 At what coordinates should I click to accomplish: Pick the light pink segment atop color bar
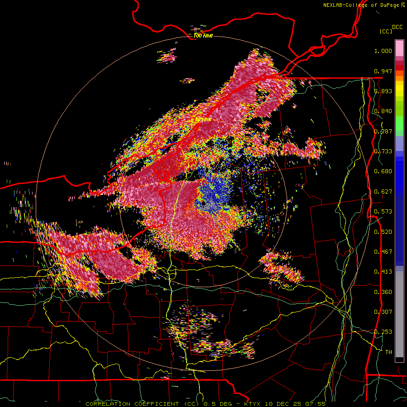tap(399, 48)
